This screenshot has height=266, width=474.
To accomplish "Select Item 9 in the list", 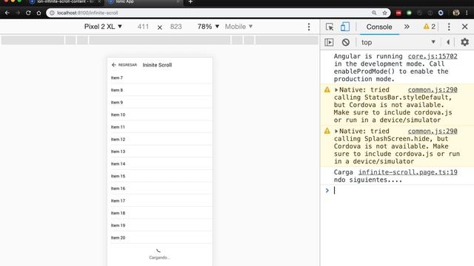I will 160,103.
